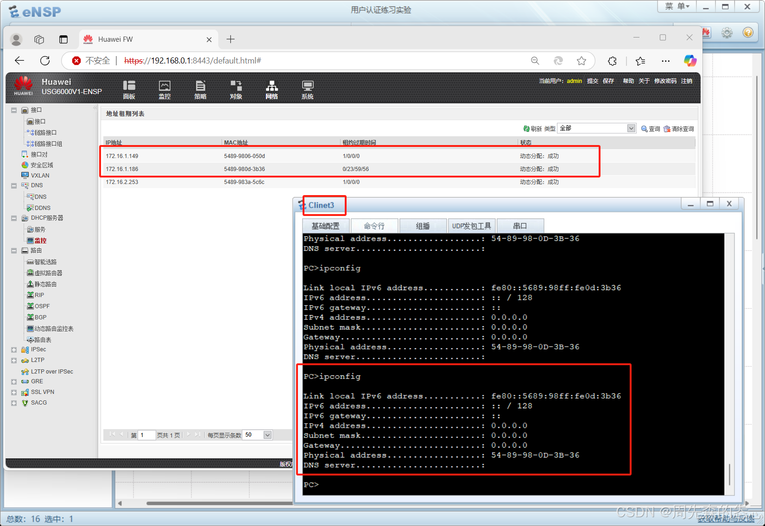
Task: Select 静态路由 in the tree
Action: click(x=45, y=284)
